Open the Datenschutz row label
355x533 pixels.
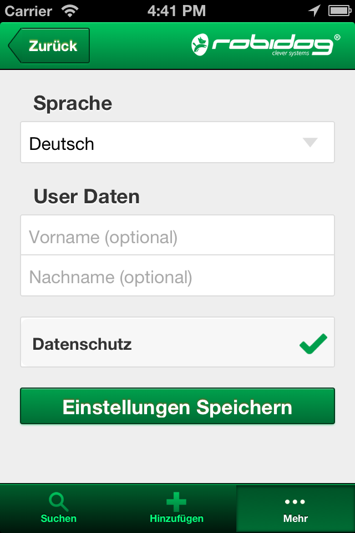coord(82,344)
